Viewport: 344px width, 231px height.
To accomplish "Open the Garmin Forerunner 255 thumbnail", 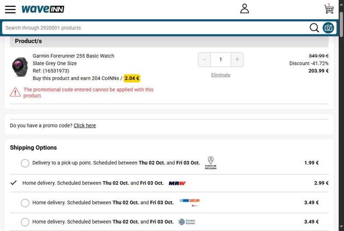I will pos(20,67).
